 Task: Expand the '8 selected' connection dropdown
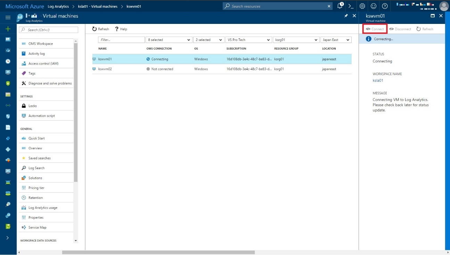pyautogui.click(x=169, y=40)
